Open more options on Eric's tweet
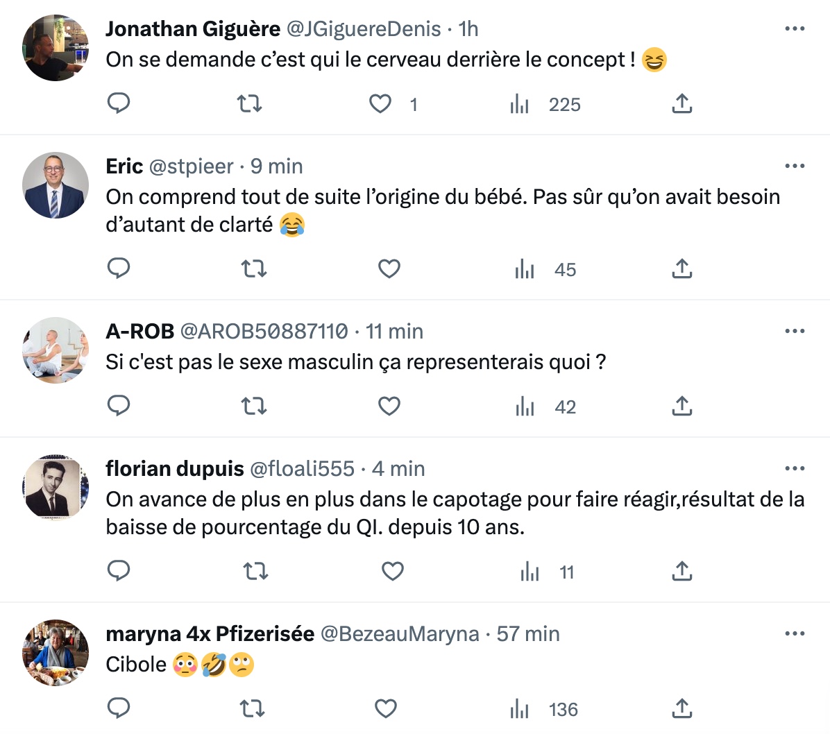Screen dimensions: 830x734 [795, 167]
